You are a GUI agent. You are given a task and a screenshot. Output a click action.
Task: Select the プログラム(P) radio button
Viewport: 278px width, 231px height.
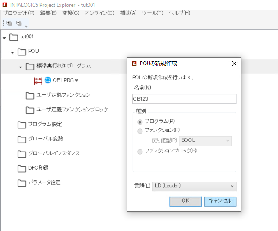tap(140, 122)
